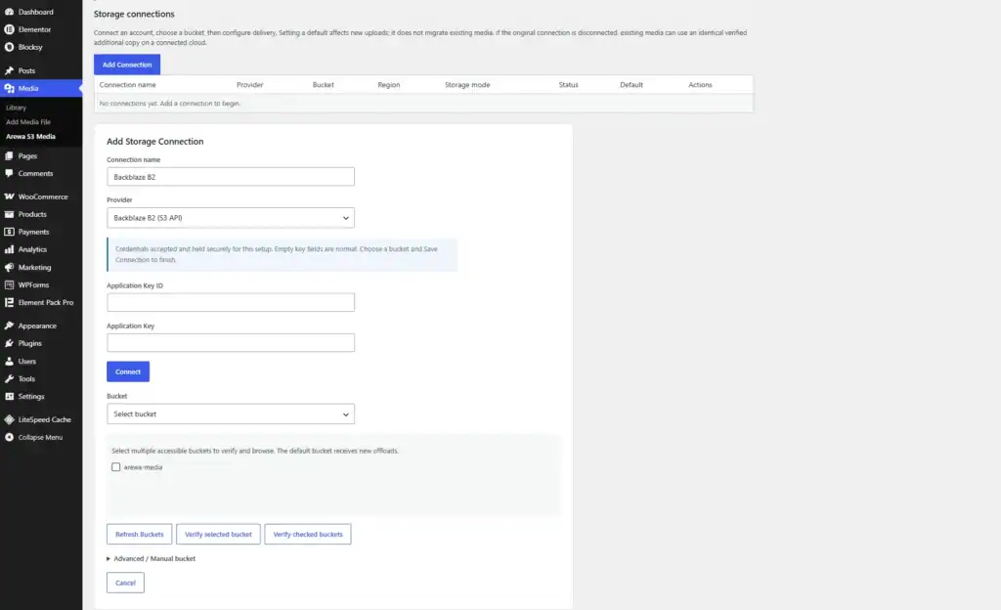1001x610 pixels.
Task: Click the Actions column header
Action: [700, 85]
